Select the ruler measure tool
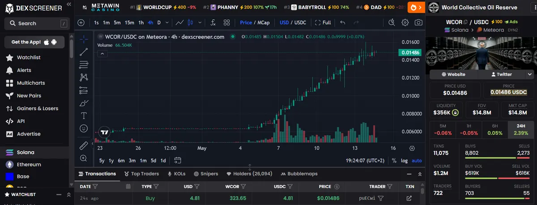This screenshot has height=205, width=537. pos(84,145)
